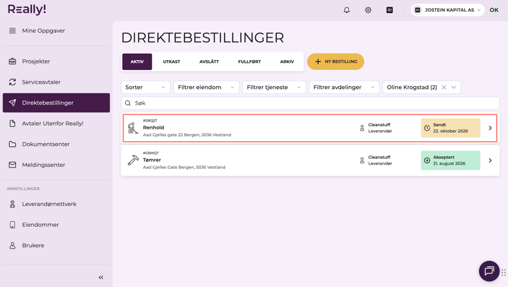Click the Sendt 22. oktober 2026 status badge
Image resolution: width=508 pixels, height=287 pixels.
[450, 128]
